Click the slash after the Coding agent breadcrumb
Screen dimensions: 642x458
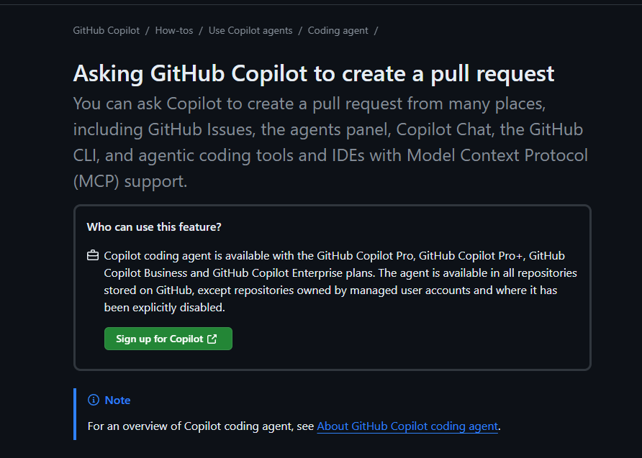(376, 31)
